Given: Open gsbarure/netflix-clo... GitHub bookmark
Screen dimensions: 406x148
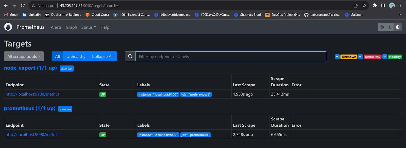Looking at the screenshot, I should [323, 15].
